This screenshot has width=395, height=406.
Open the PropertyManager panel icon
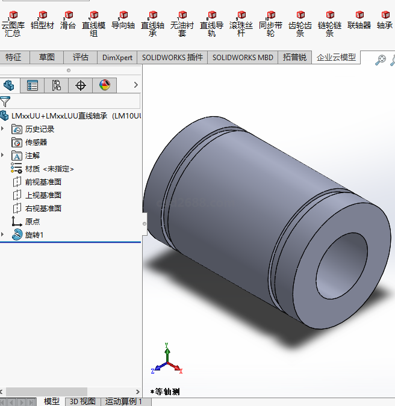[x=33, y=85]
